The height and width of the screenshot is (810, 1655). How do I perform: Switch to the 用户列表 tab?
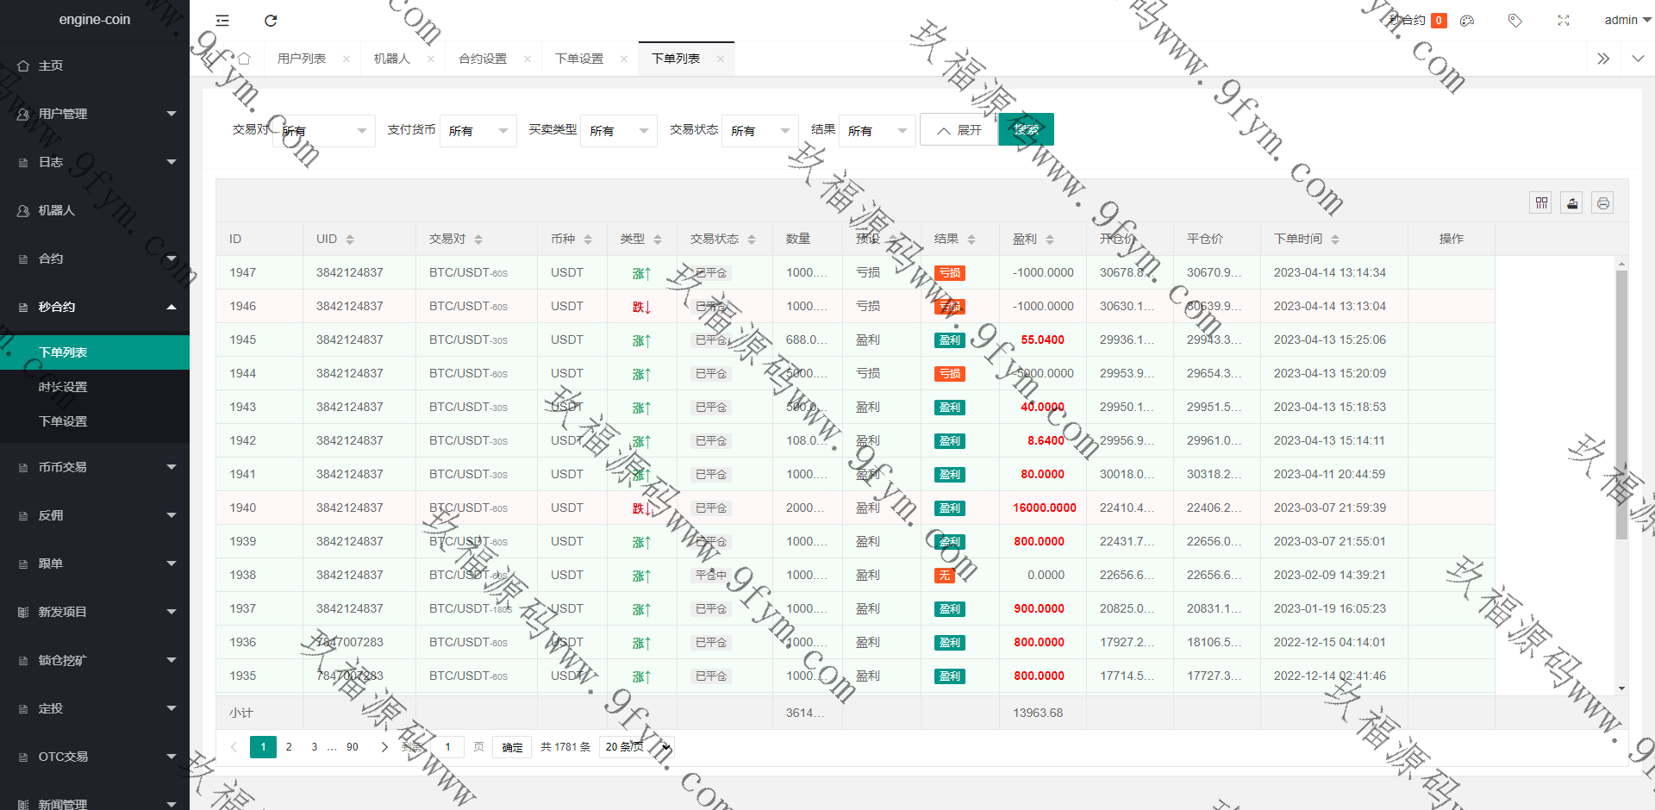[x=302, y=59]
